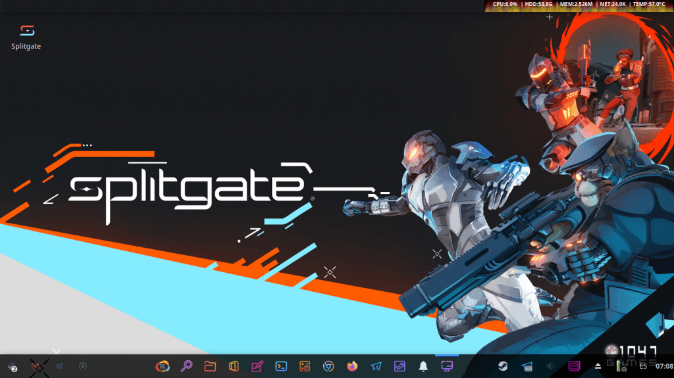Viewport: 674px width, 378px height.
Task: Toggle the show desktop monitor icon
Action: click(447, 366)
